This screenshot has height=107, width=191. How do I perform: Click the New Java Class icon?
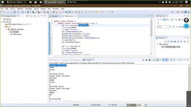click(48, 12)
